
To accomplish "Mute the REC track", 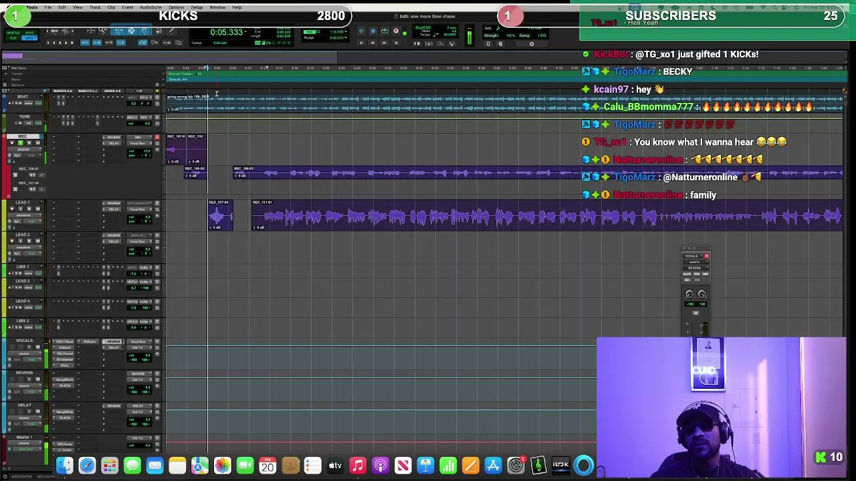I will [37, 142].
